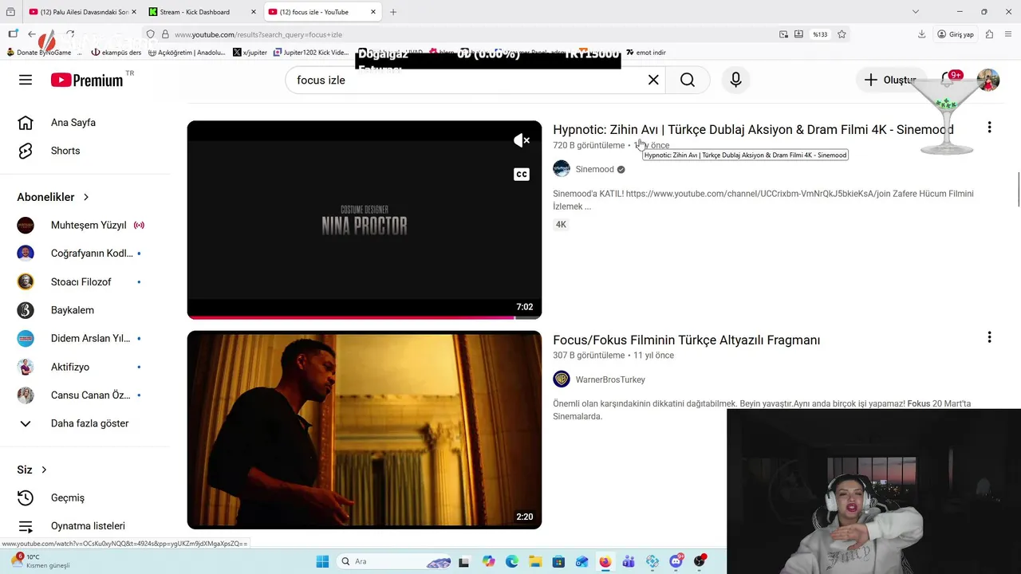
Task: Open the 1 yıl önce upload date text
Action: pos(652,145)
